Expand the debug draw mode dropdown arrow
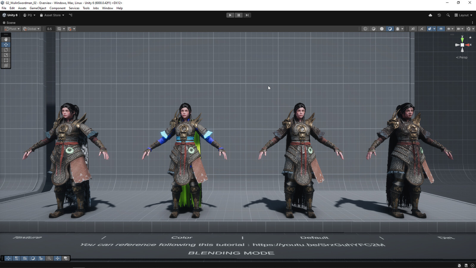Viewport: 476px width, 268px height. click(x=402, y=29)
